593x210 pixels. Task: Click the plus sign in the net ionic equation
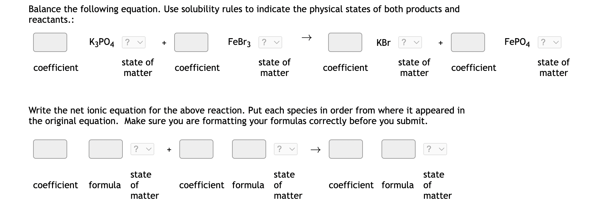[x=169, y=149]
